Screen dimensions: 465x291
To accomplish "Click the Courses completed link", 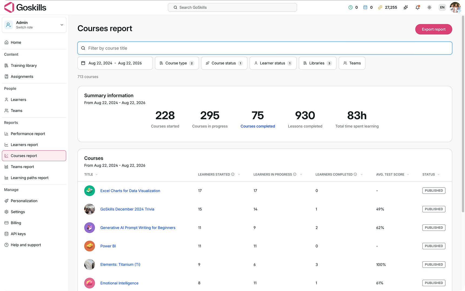I will [x=258, y=126].
